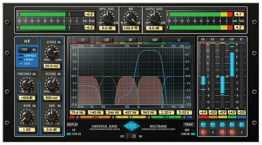The image size is (262, 145).
Task: Click the threshold -18.8 dB value field
Action: [x=27, y=98]
